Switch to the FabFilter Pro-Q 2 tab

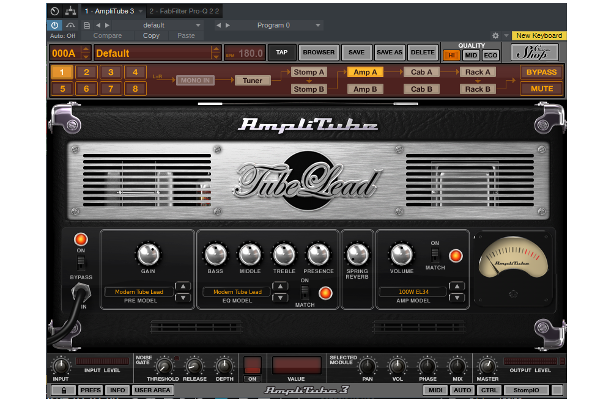[184, 11]
